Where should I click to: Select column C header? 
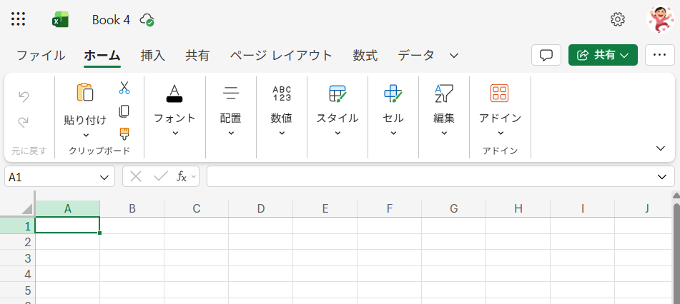(x=196, y=208)
